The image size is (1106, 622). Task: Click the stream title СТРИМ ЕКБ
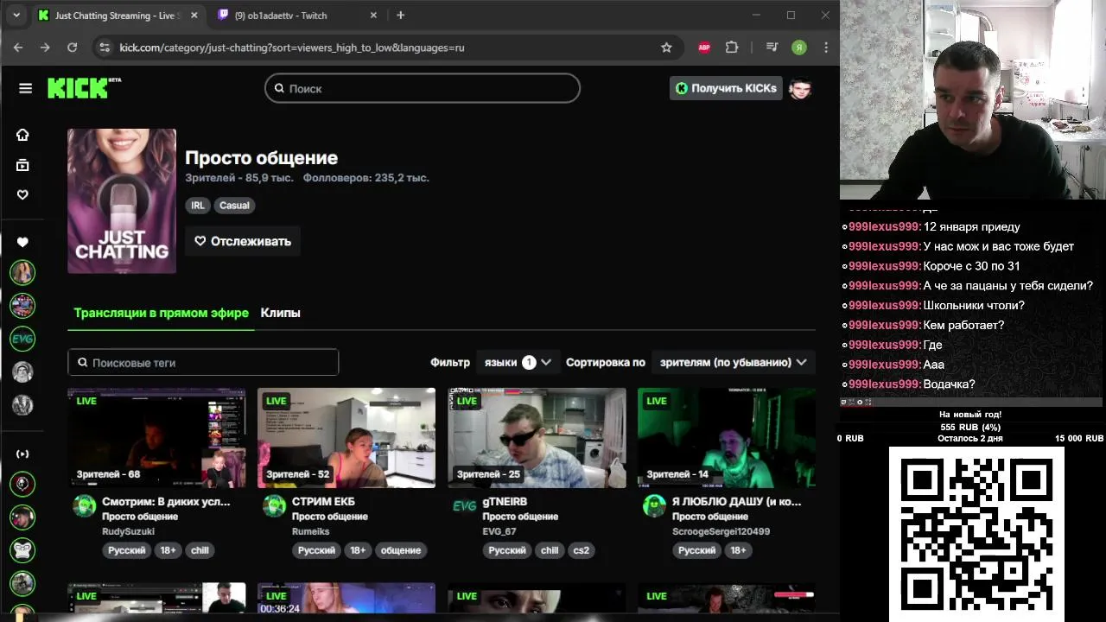[323, 501]
